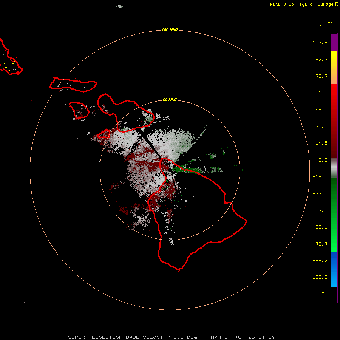Click the 76.7 legend value
Image resolution: width=340 pixels, height=340 pixels.
(321, 76)
